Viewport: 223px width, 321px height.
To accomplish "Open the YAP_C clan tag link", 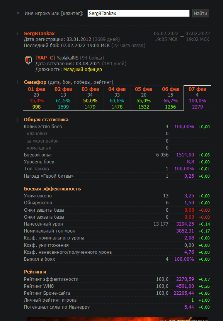I will point(45,58).
